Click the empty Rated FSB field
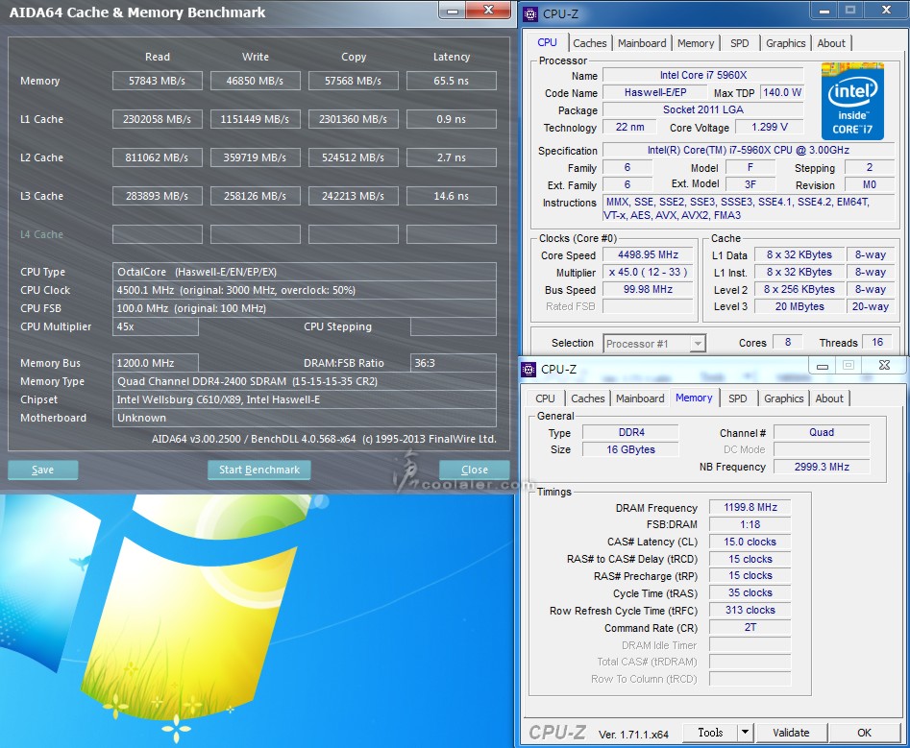910x748 pixels. 648,306
